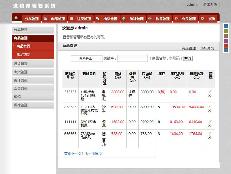
Task: Expand 进货管理 in the left sidebar
Action: coord(33,64)
